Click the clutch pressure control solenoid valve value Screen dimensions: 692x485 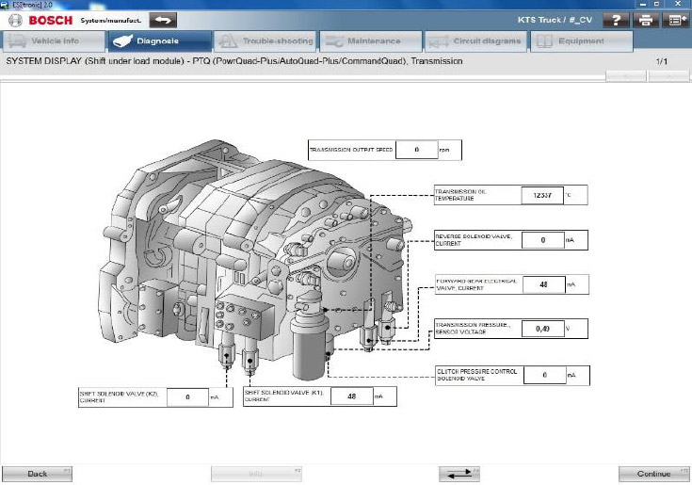point(544,375)
